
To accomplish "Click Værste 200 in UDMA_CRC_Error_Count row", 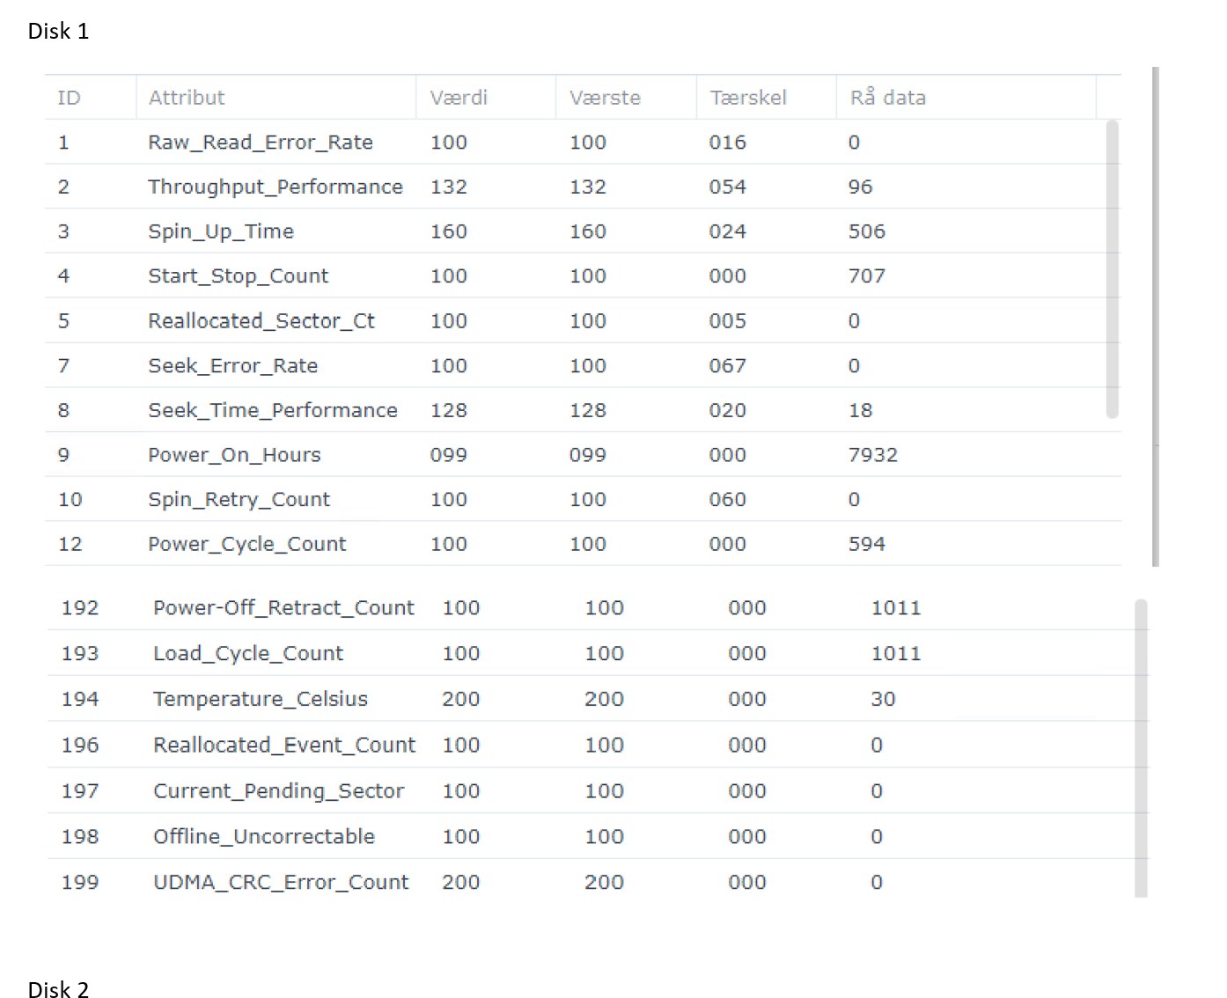I will (605, 883).
